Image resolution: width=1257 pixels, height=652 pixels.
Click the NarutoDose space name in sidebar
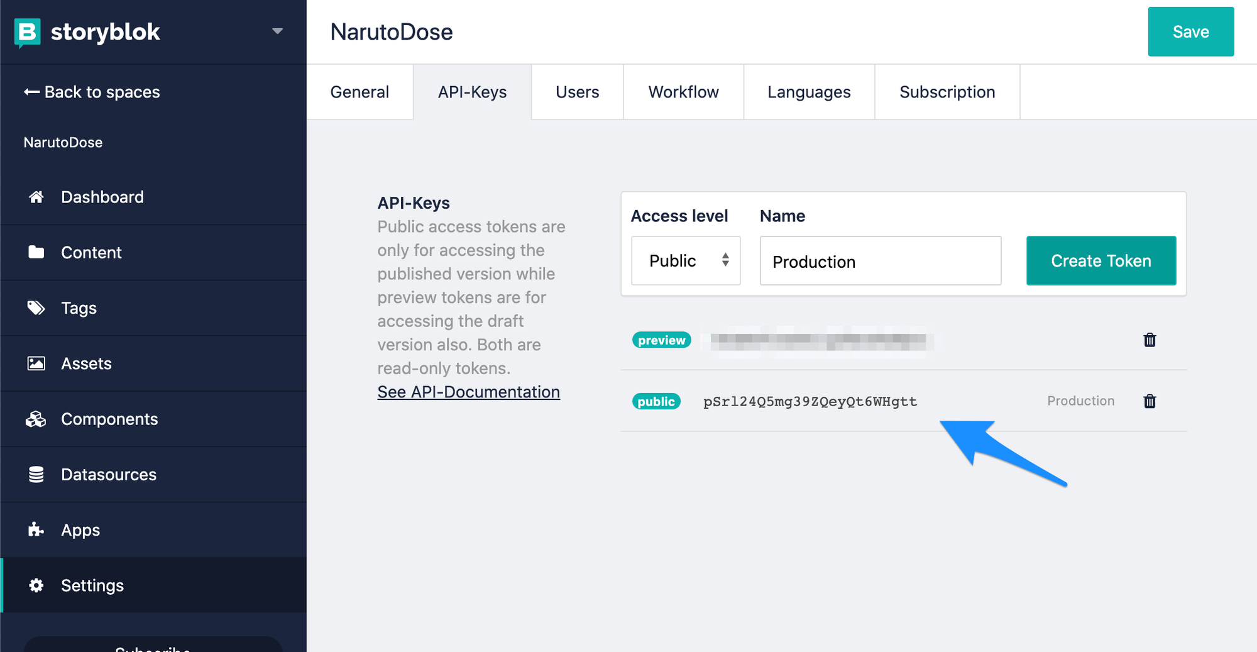63,143
